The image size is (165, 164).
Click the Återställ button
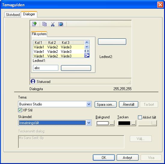click(x=129, y=105)
